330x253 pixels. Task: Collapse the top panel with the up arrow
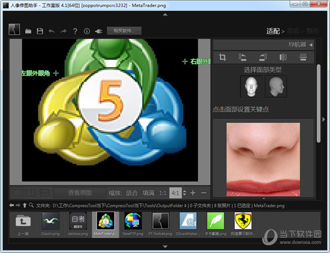click(165, 14)
